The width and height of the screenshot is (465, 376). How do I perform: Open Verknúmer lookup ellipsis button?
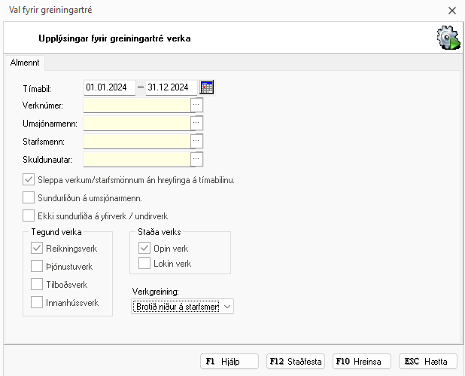coord(197,105)
